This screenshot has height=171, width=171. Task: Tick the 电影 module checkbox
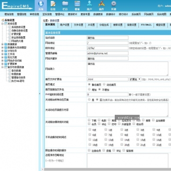[99, 120]
